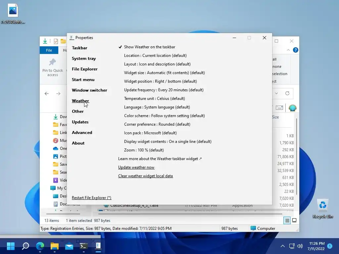Show hidden tray icons chevron
This screenshot has height=254, width=339.
click(283, 246)
